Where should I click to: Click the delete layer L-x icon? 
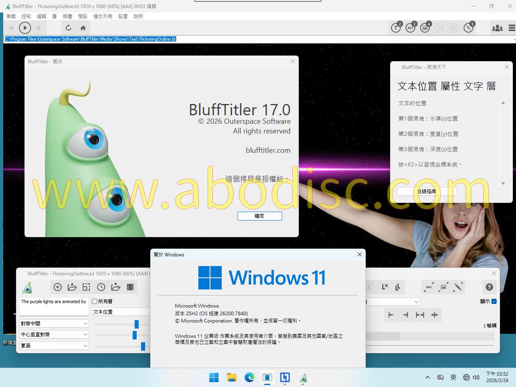click(385, 287)
